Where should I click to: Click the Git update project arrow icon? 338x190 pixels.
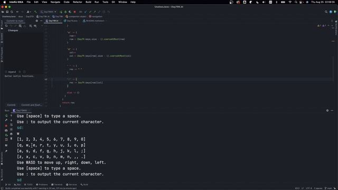point(86,12)
